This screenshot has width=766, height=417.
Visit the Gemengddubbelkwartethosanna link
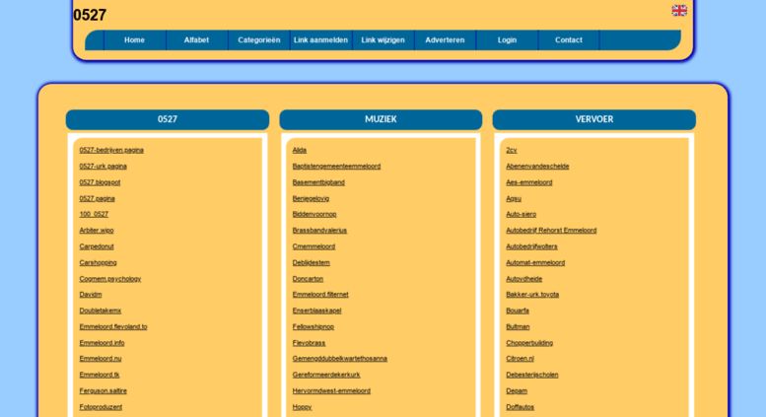coord(340,358)
